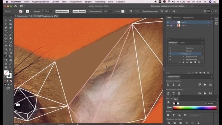Select the Rectangle tool

pyautogui.click(x=6, y=35)
